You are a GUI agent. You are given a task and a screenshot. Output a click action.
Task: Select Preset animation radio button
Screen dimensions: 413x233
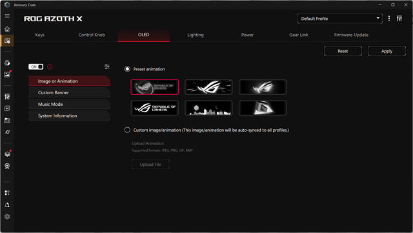pos(127,69)
